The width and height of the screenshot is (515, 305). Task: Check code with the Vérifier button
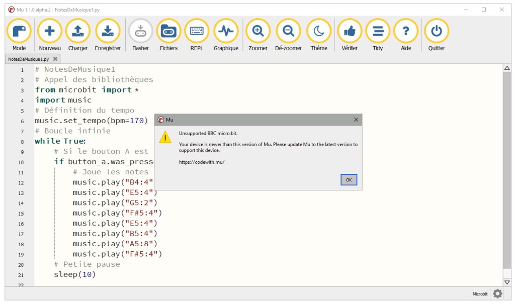click(350, 32)
